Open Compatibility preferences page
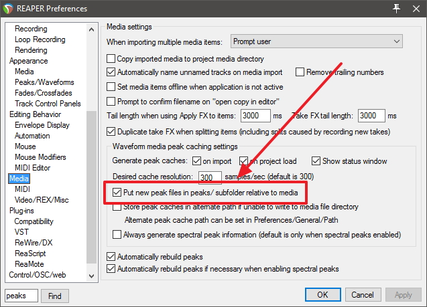 click(34, 221)
